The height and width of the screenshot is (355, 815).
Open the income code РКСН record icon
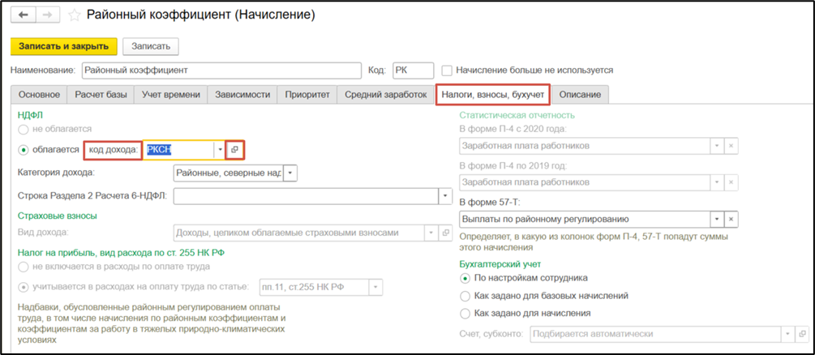tap(234, 150)
